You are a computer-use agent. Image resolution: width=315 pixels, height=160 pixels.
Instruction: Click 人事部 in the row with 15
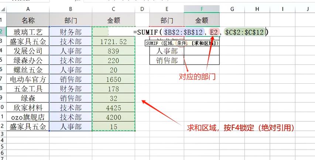point(71,126)
